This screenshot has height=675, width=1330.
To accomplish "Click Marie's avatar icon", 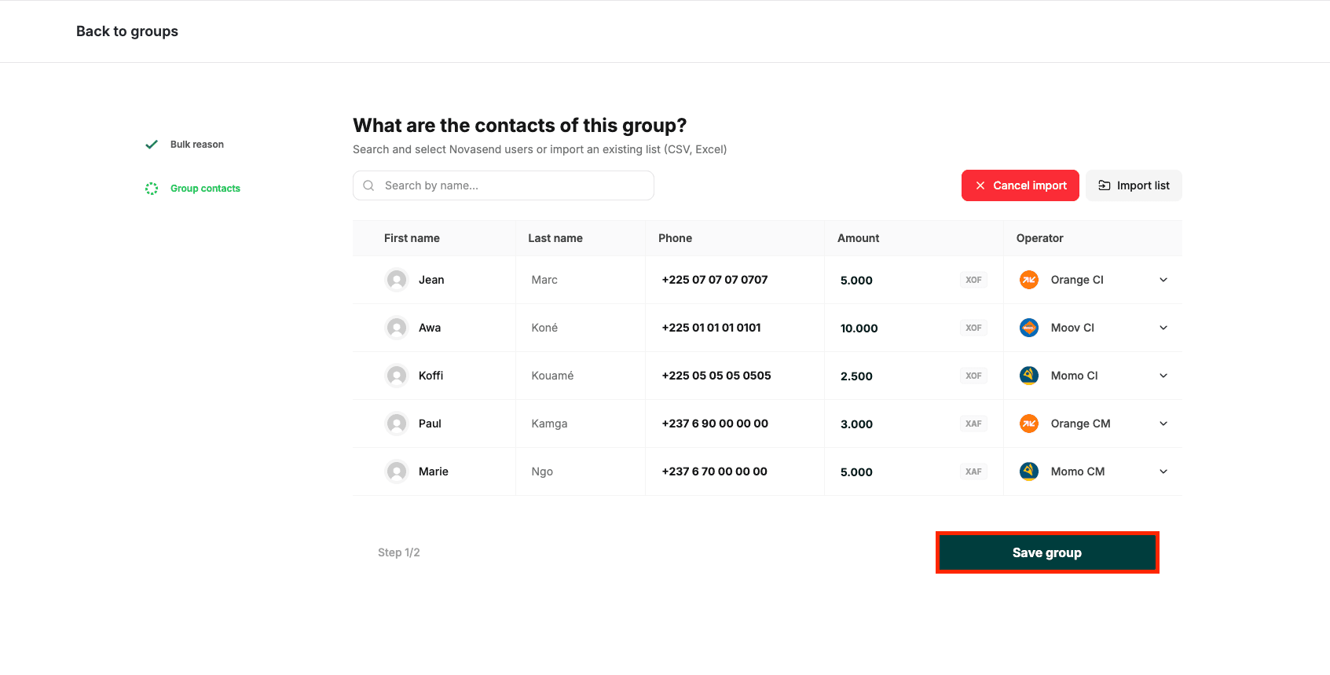I will [x=397, y=471].
